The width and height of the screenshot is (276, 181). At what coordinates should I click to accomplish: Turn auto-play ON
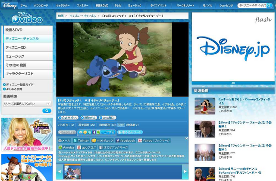pos(114,125)
